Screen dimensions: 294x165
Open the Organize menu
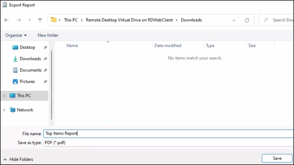point(16,35)
